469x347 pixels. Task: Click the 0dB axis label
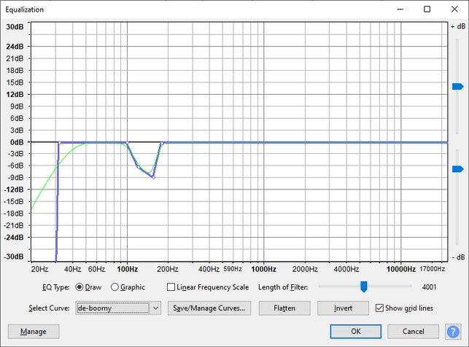(x=17, y=142)
